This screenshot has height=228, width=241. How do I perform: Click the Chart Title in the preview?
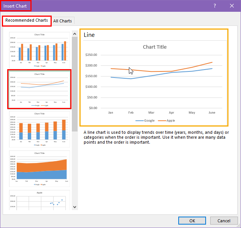[x=155, y=47]
